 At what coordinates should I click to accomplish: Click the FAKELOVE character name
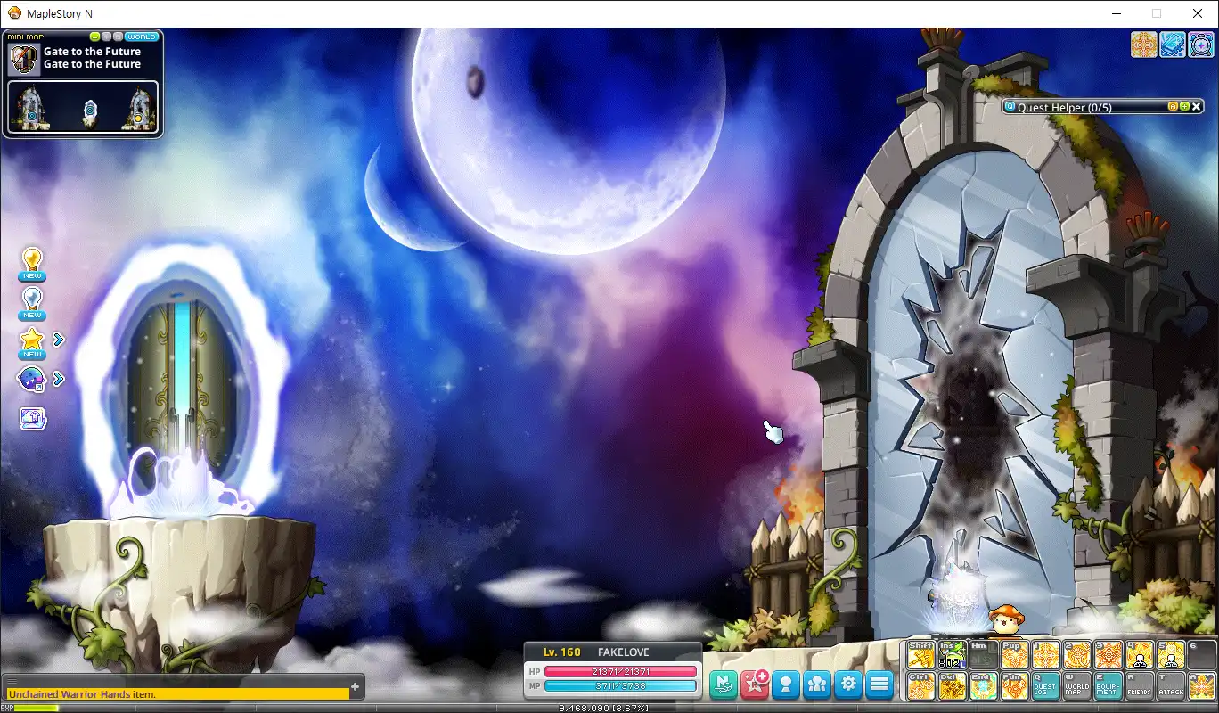[624, 652]
